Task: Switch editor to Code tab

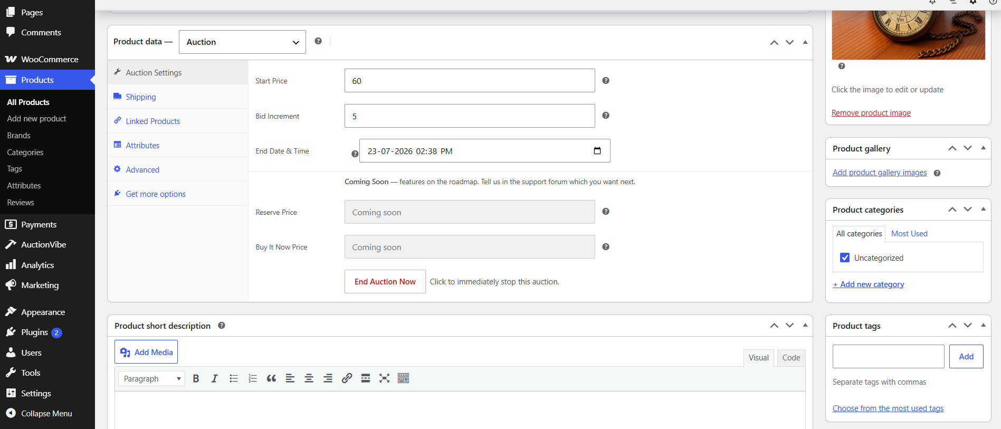Action: tap(791, 357)
